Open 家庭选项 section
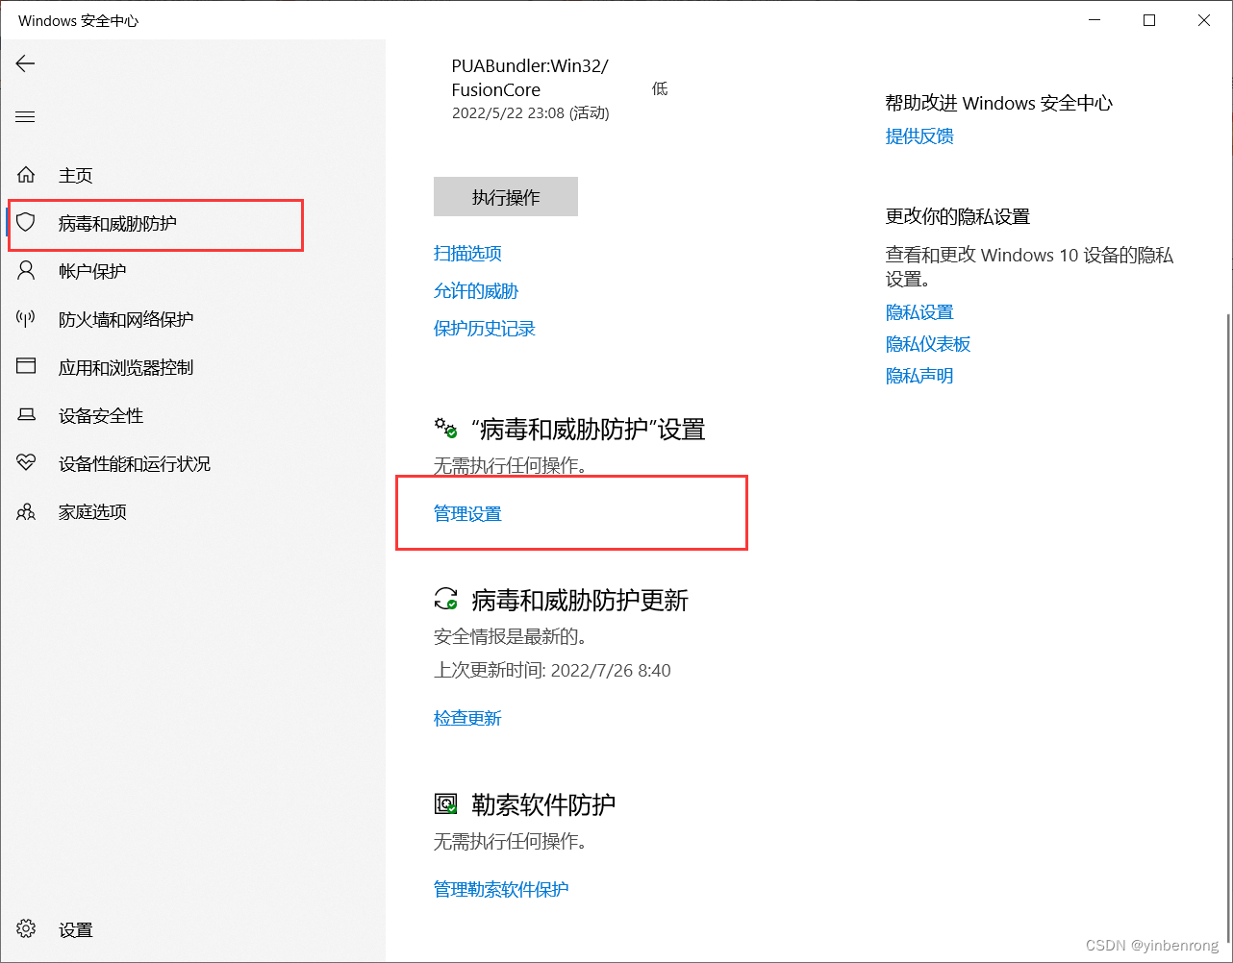Image resolution: width=1233 pixels, height=963 pixels. coord(92,511)
